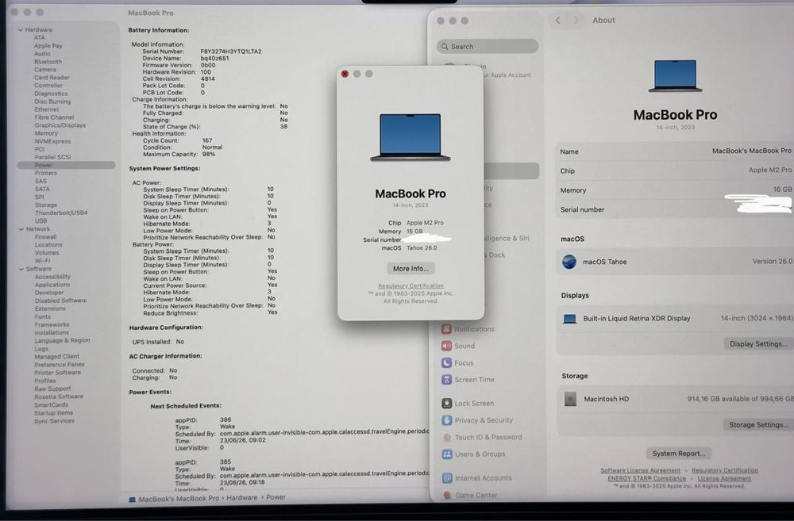This screenshot has height=521, width=794.
Task: Select USB in Hardware list
Action: coord(41,220)
